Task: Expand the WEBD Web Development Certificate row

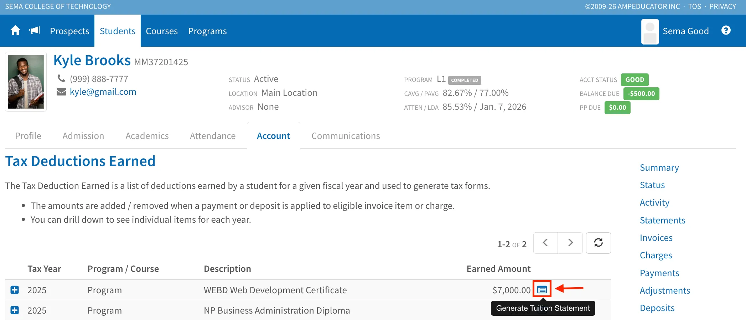Action: click(x=15, y=290)
